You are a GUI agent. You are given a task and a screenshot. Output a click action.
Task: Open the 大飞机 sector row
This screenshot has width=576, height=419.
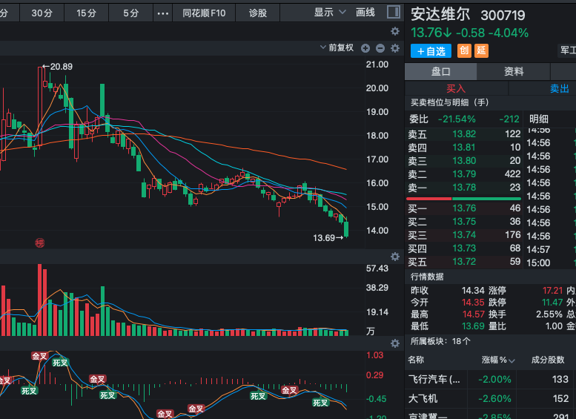490,398
